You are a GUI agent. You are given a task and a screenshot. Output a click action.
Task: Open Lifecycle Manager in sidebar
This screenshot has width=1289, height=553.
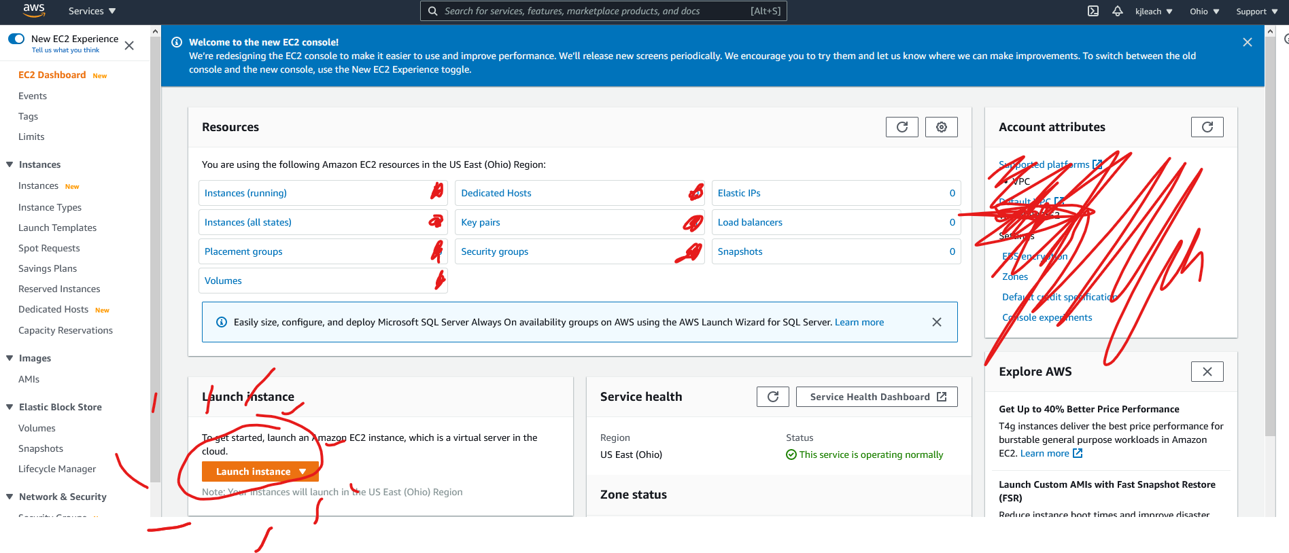tap(57, 469)
